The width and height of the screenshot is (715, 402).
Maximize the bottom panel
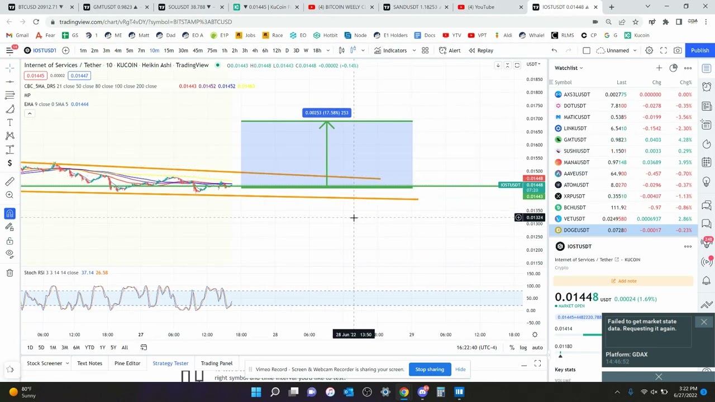(537, 363)
